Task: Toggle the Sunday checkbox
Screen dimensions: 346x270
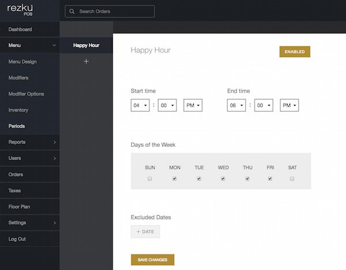Action: coord(150,179)
